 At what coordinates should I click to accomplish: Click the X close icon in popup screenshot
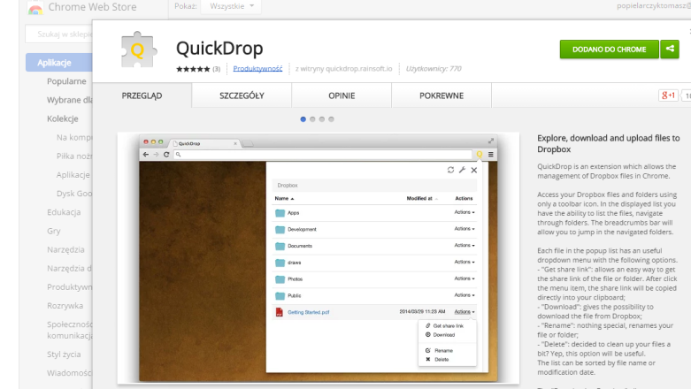point(474,170)
